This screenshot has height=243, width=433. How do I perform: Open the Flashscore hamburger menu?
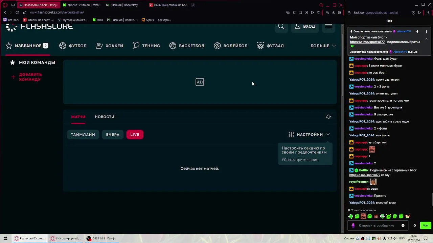point(328,26)
